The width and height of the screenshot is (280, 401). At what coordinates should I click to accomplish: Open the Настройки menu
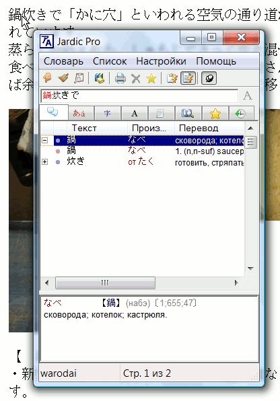[x=161, y=61]
